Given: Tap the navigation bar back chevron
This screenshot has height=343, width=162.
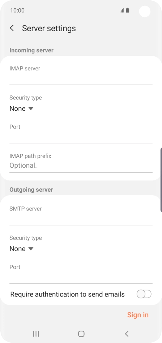Looking at the screenshot, I should tap(127, 334).
